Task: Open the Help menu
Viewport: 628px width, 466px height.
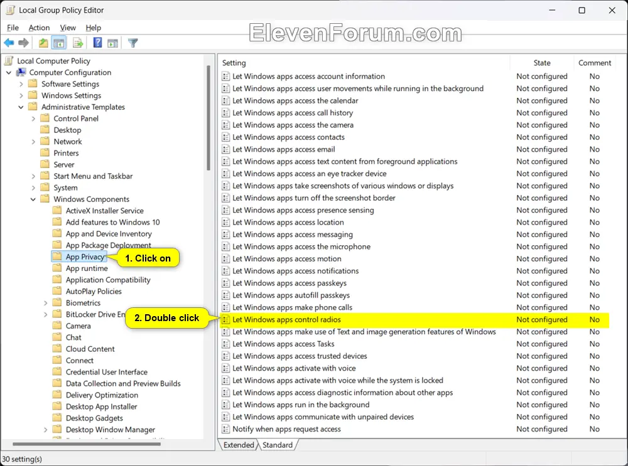Action: [94, 28]
